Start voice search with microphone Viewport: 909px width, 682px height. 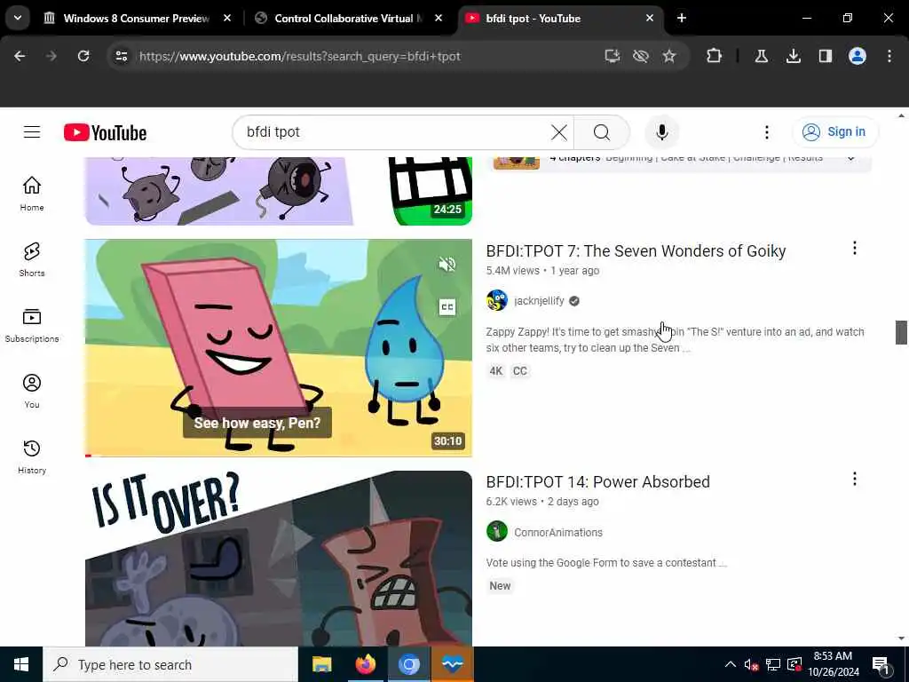[661, 132]
